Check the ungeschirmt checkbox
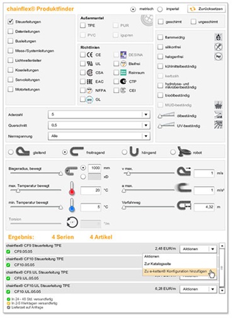The image size is (233, 318). 193,21
